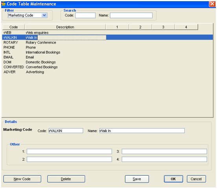Click the Converted Bookings description

pyautogui.click(x=42, y=67)
